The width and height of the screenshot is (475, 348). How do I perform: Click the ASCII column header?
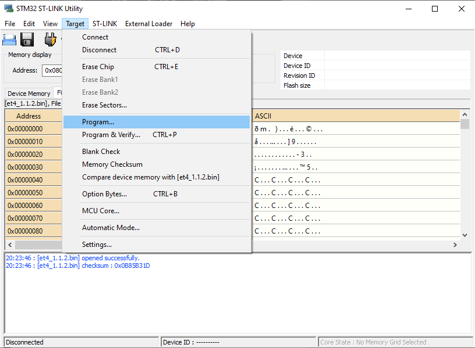356,116
